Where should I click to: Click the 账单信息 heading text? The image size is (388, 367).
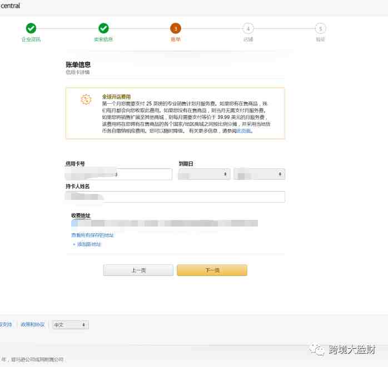point(78,65)
